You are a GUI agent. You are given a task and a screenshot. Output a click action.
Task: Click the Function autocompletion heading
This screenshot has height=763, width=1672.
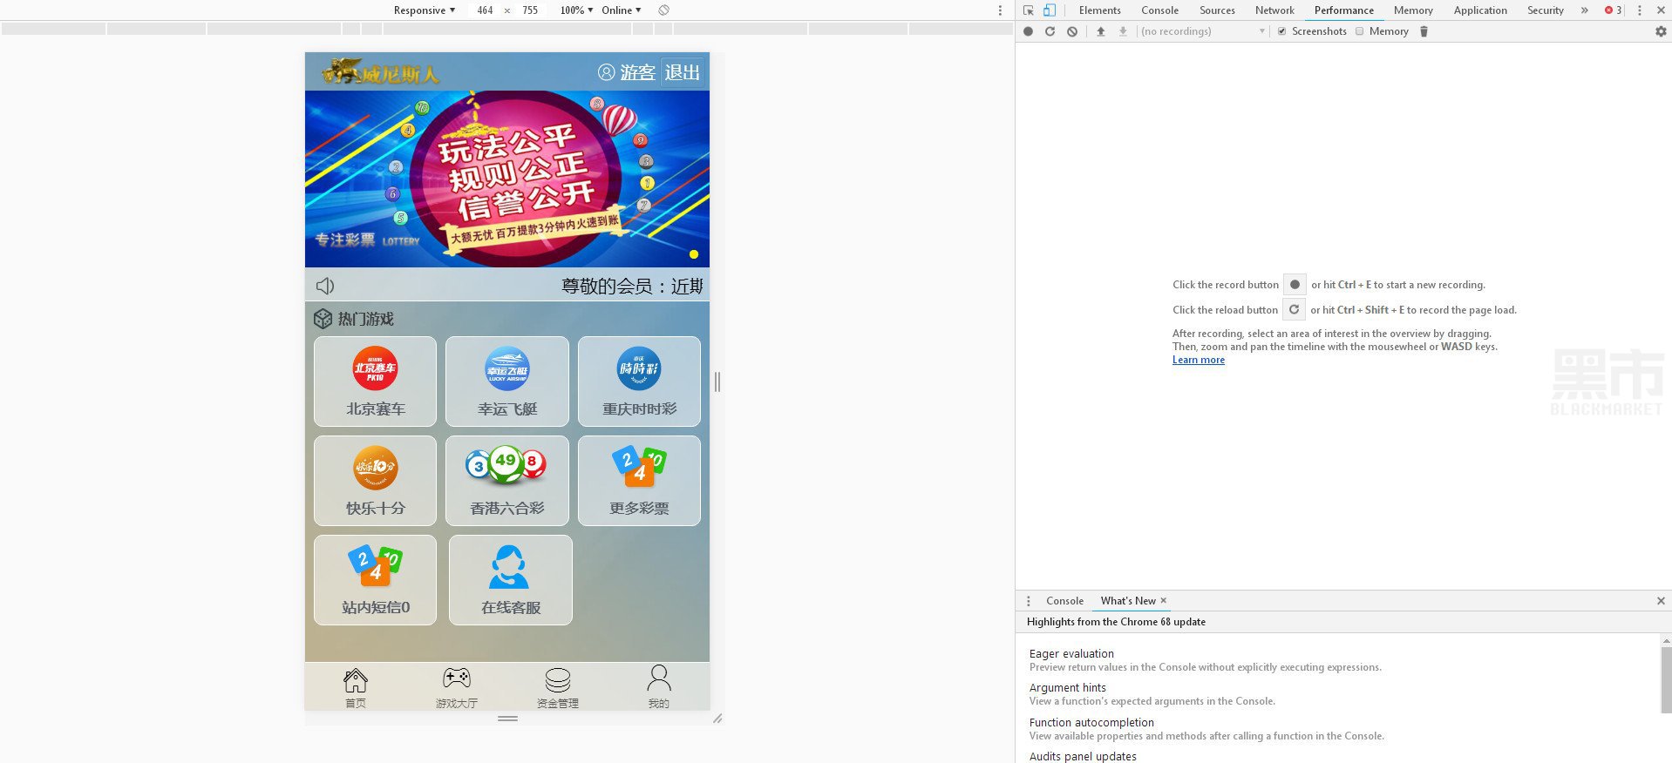point(1091,723)
